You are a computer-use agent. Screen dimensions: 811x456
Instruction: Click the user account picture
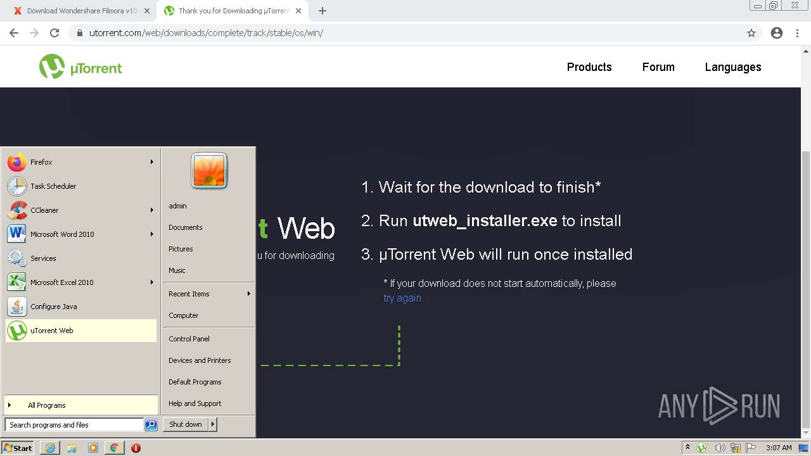coord(209,171)
